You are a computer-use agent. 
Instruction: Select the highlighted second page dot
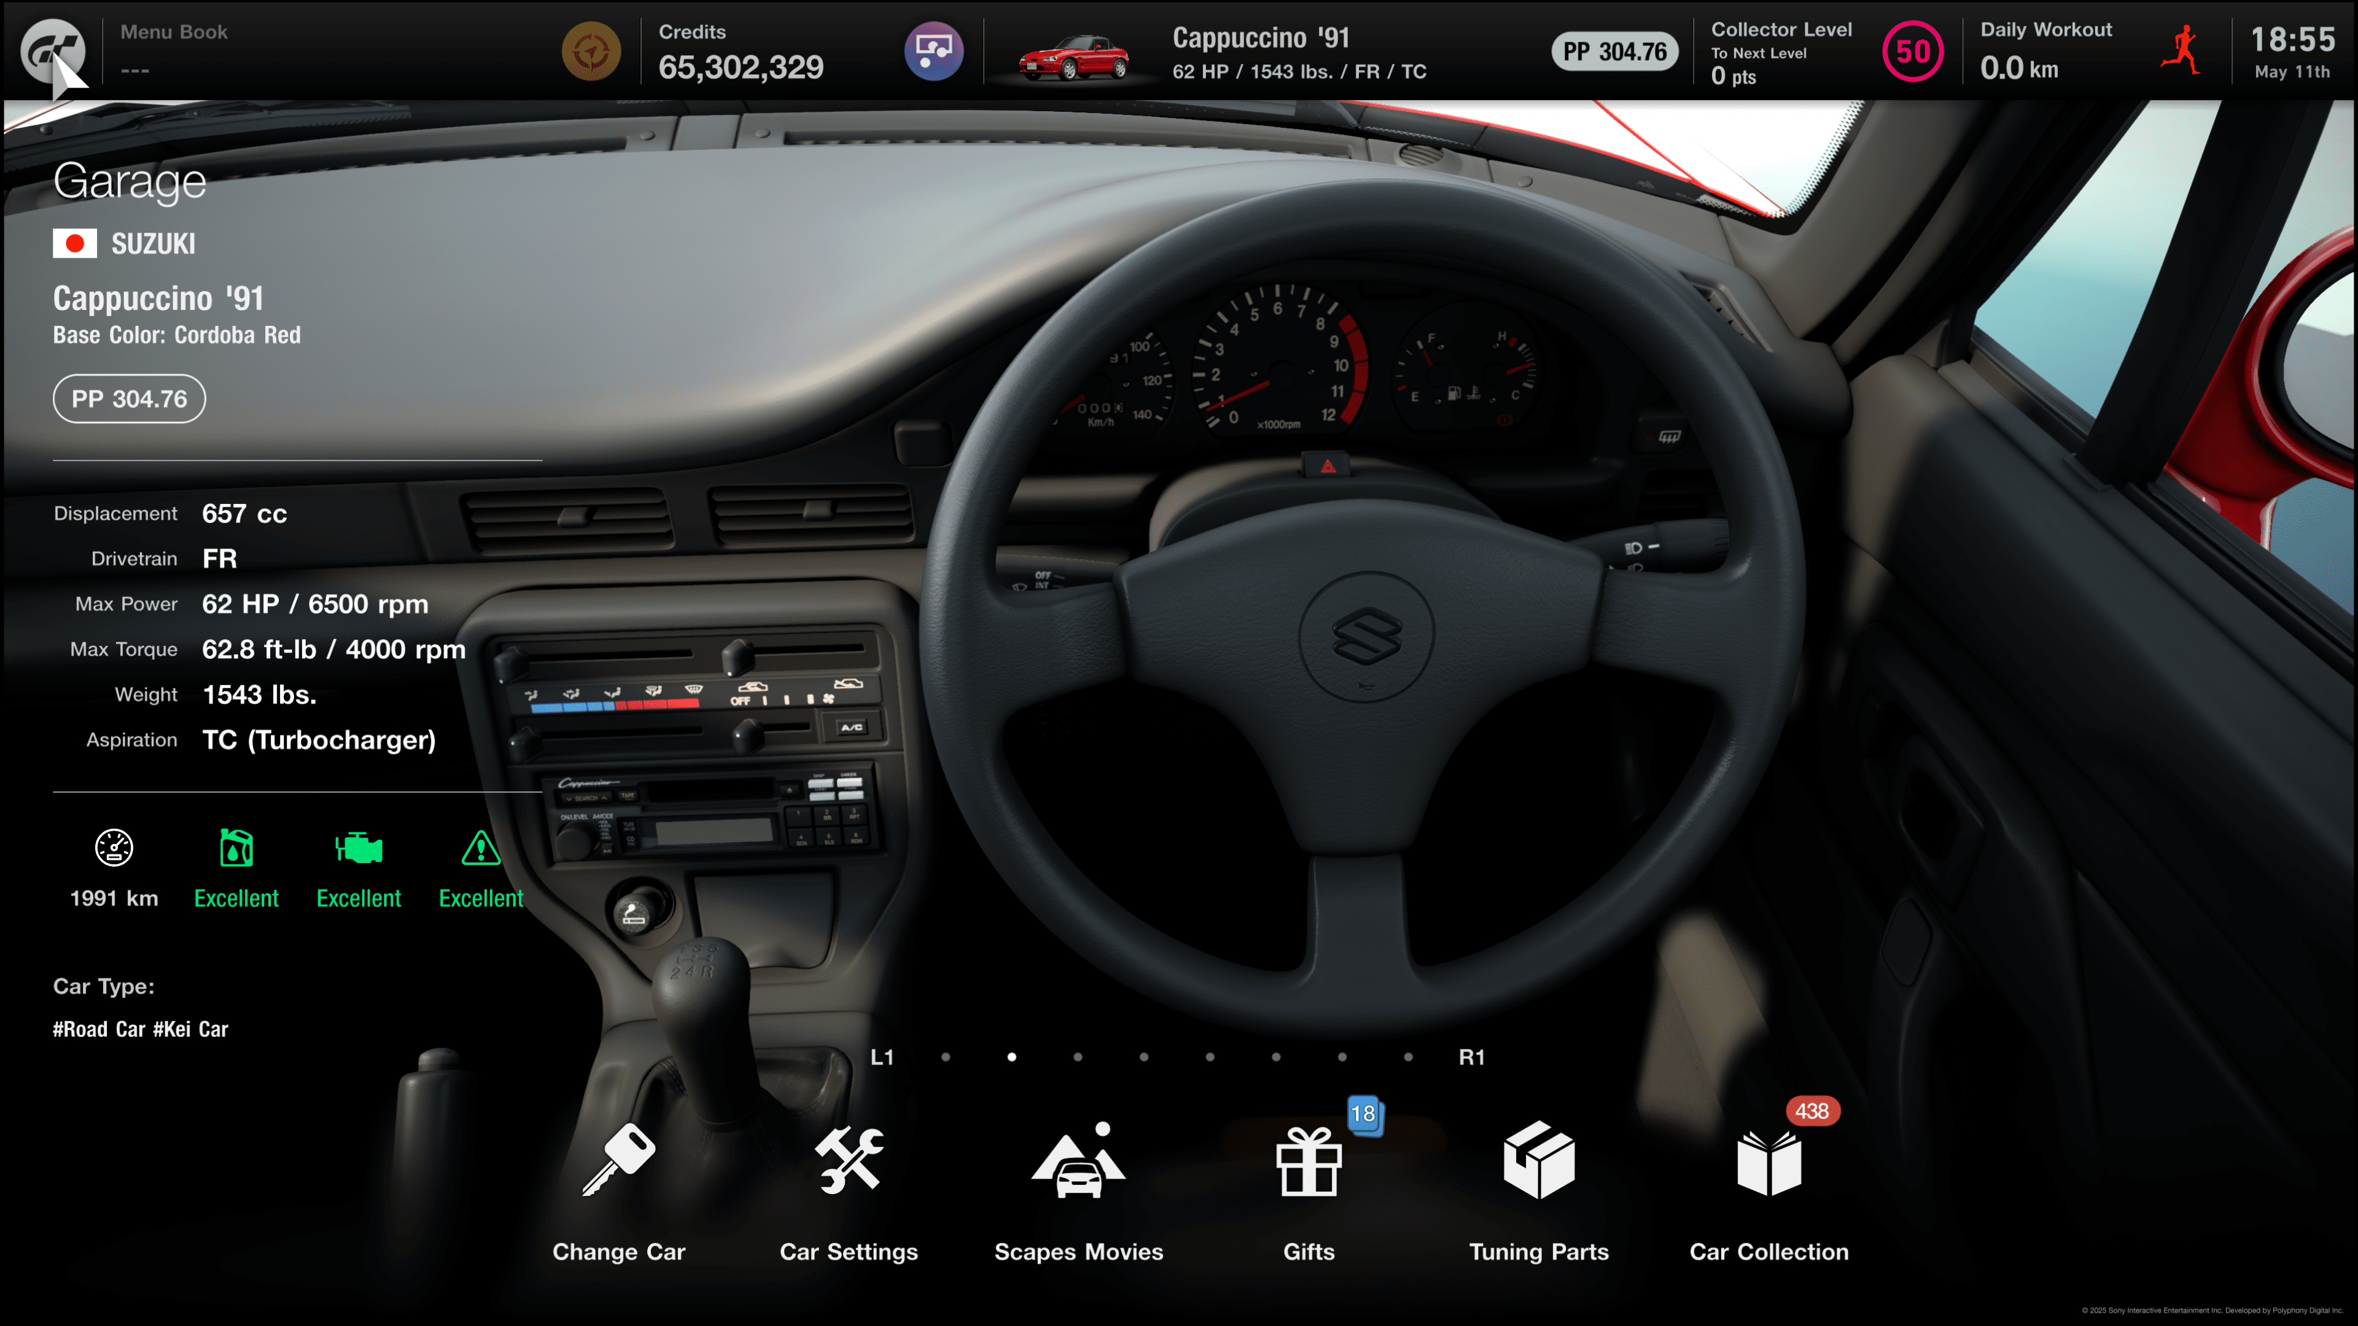click(x=1011, y=1057)
